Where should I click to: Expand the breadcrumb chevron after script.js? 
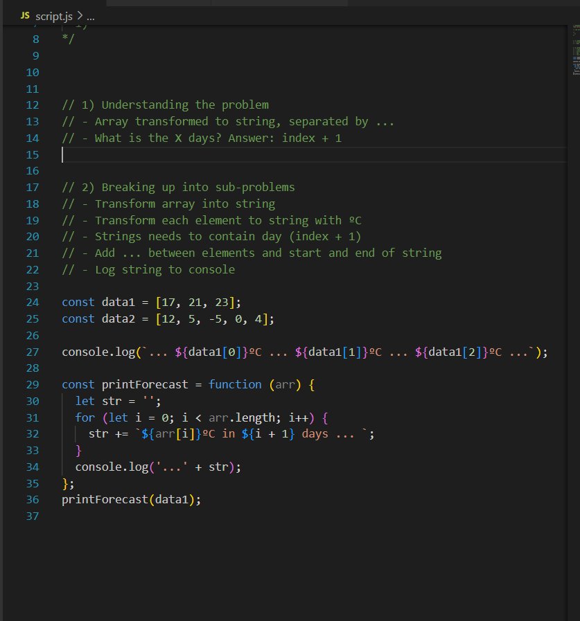tap(80, 16)
